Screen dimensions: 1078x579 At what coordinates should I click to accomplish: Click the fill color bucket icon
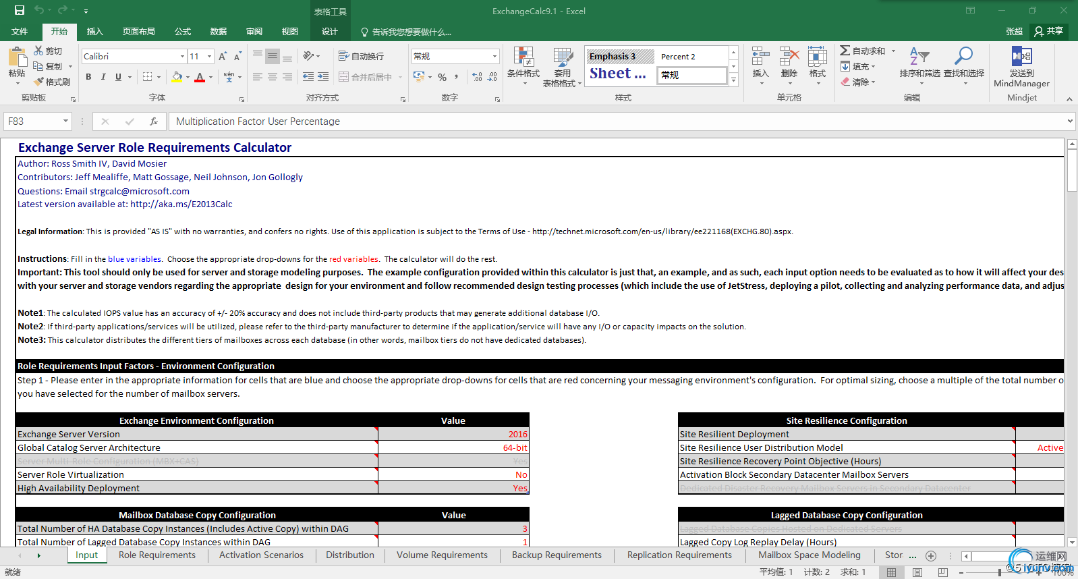[177, 77]
